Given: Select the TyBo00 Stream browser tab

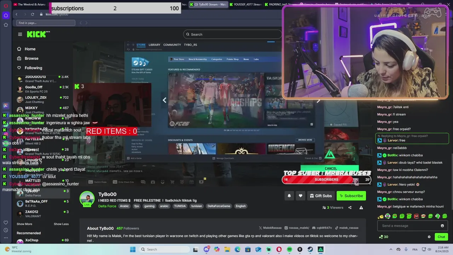Looking at the screenshot, I should 208,5.
